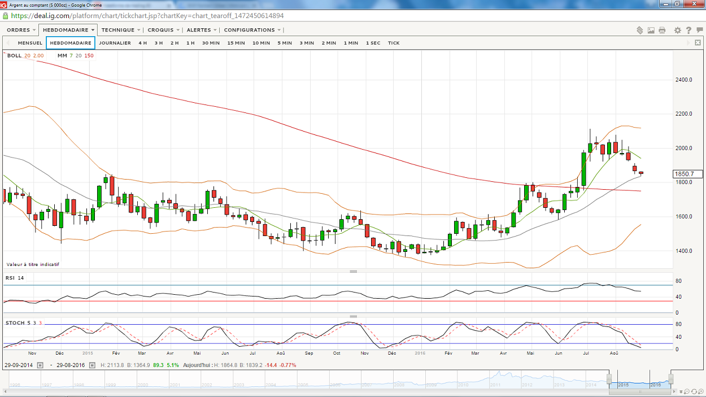Click 'Valeur à titre indicatif' note
Viewport: 706px width, 397px height.
(33, 264)
